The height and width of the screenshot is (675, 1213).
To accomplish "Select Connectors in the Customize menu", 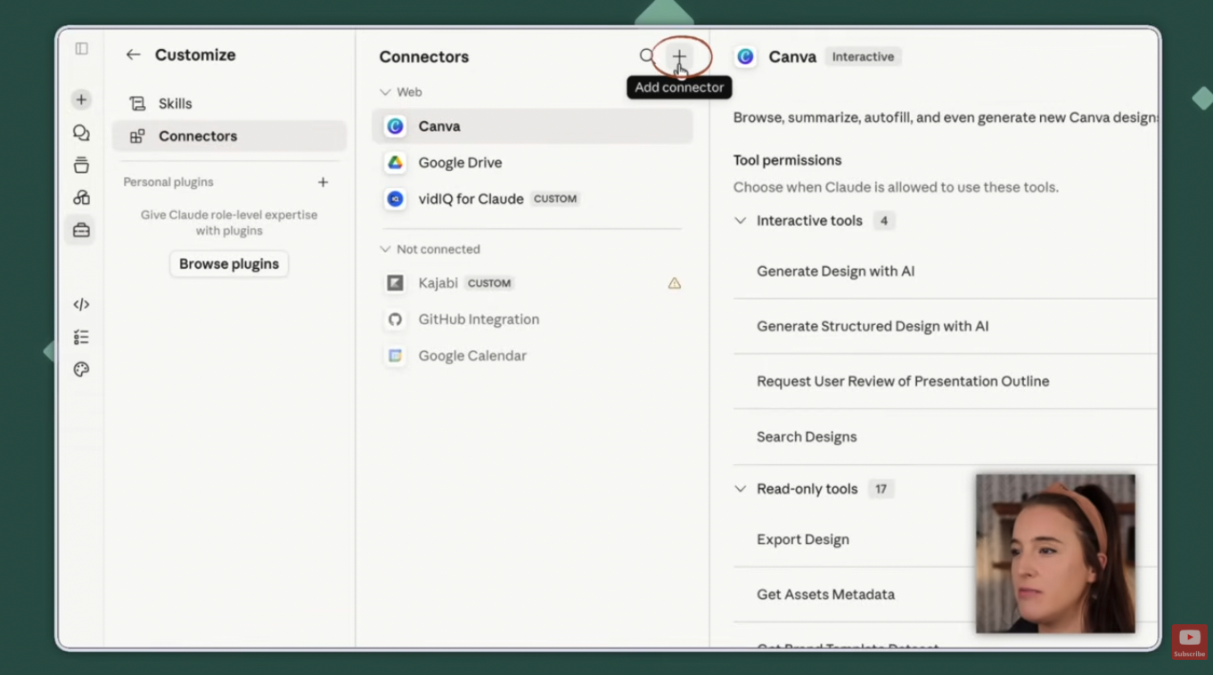I will pyautogui.click(x=229, y=136).
